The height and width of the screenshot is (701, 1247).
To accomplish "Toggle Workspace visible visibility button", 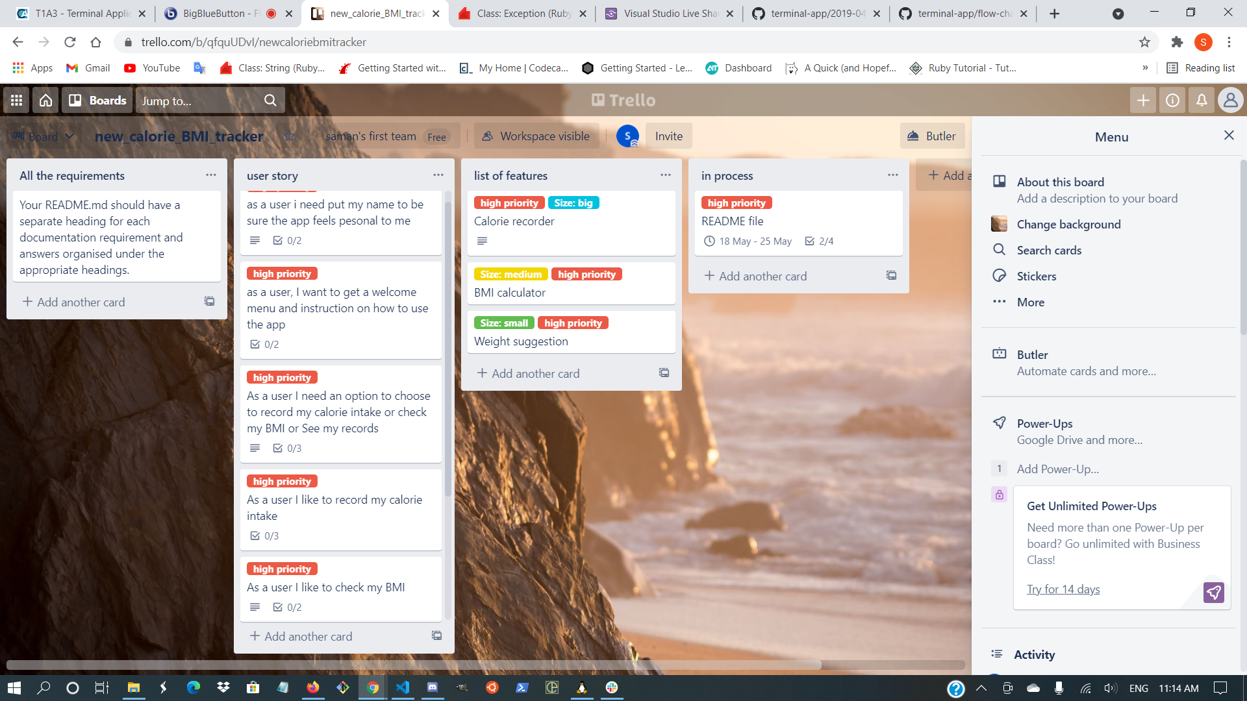I will pyautogui.click(x=536, y=136).
